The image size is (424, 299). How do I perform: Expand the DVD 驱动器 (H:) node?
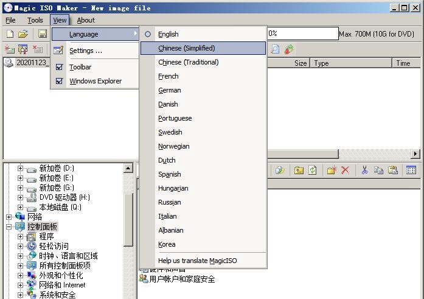point(20,197)
